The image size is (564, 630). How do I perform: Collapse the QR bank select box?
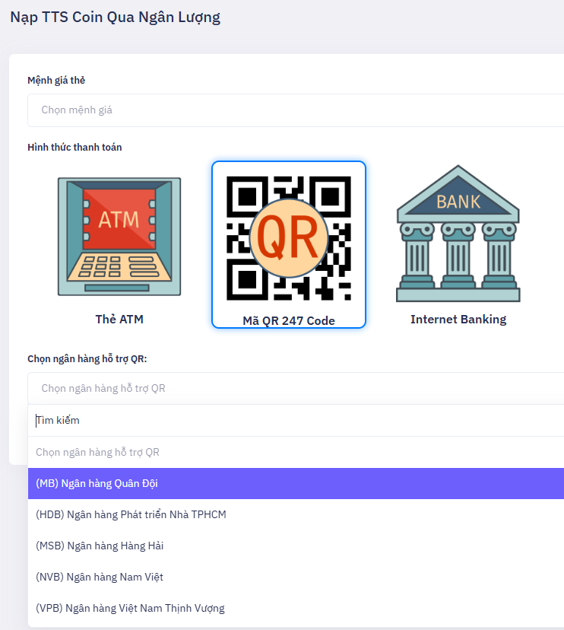click(296, 388)
